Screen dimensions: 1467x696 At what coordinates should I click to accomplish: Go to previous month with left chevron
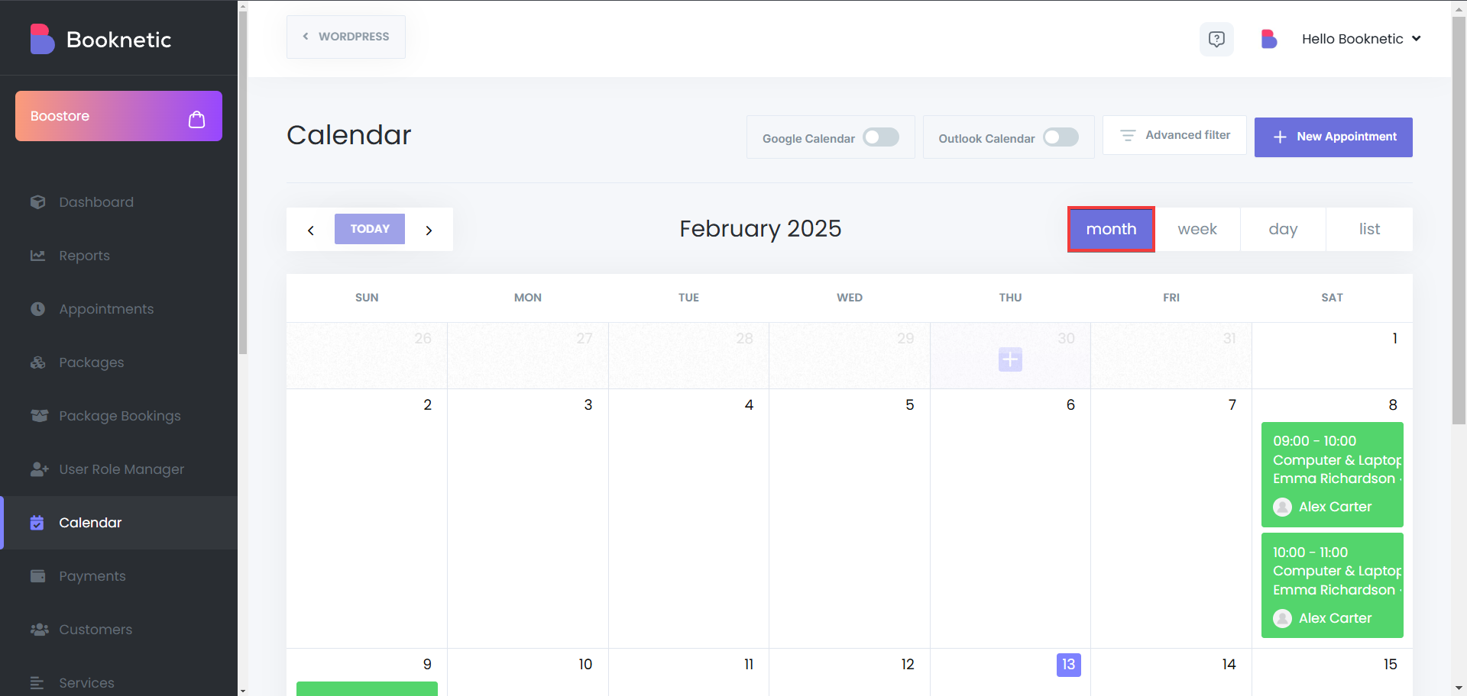coord(310,230)
